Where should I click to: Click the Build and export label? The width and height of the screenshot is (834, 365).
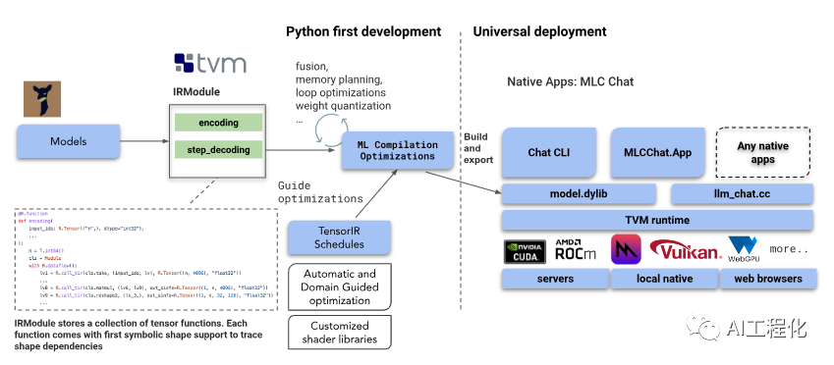coord(479,148)
